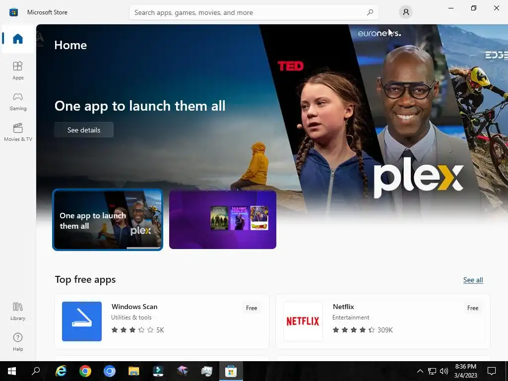Open the Library section
Viewport: 508px width, 381px height.
pyautogui.click(x=18, y=311)
